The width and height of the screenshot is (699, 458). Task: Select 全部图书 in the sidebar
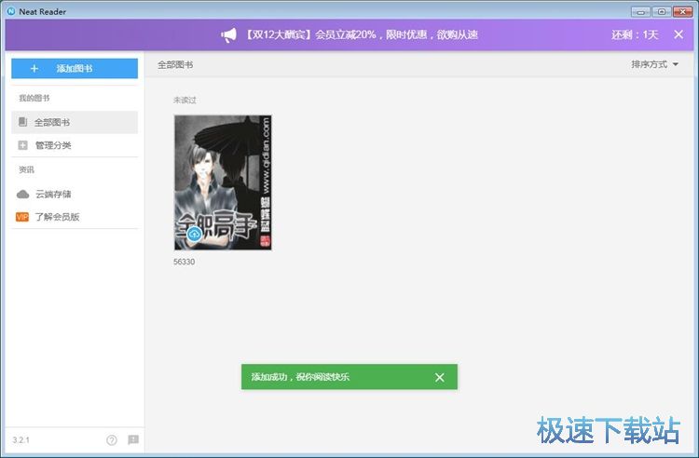pos(75,122)
